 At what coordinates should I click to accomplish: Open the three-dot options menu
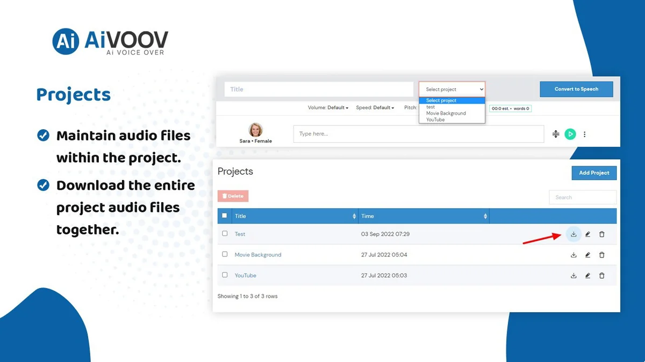(584, 134)
